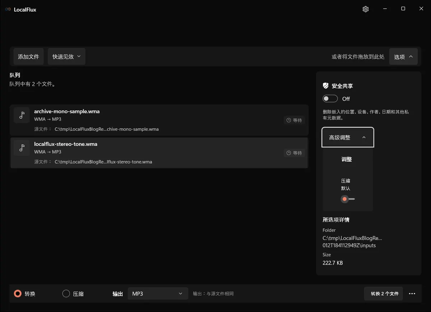The image size is (431, 312).
Task: Click the LocalFlux logo icon
Action: 8,9
